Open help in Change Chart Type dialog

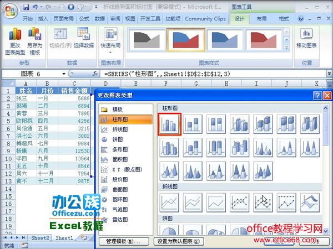click(317, 96)
